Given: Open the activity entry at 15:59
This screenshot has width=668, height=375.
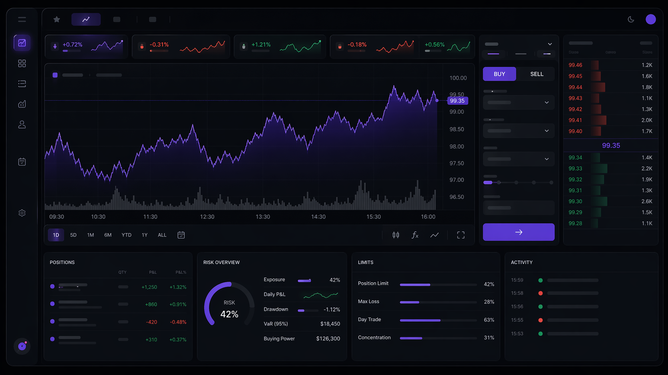Looking at the screenshot, I should click(555, 280).
